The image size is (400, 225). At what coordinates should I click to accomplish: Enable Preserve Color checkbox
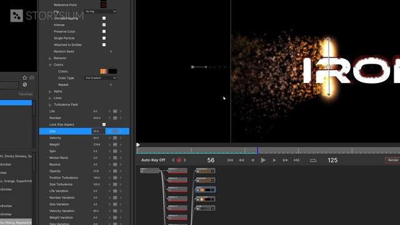[x=104, y=31]
